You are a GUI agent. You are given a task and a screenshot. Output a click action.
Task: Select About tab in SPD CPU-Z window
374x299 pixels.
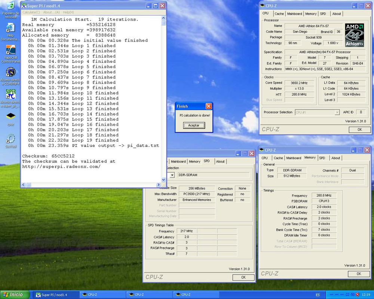(x=220, y=161)
